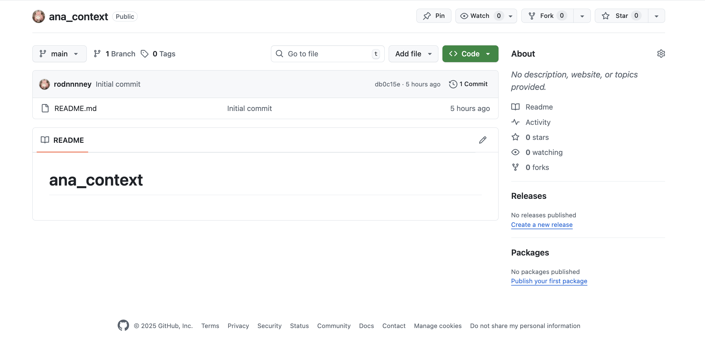705x363 pixels.
Task: Pin this repository
Action: coord(433,16)
